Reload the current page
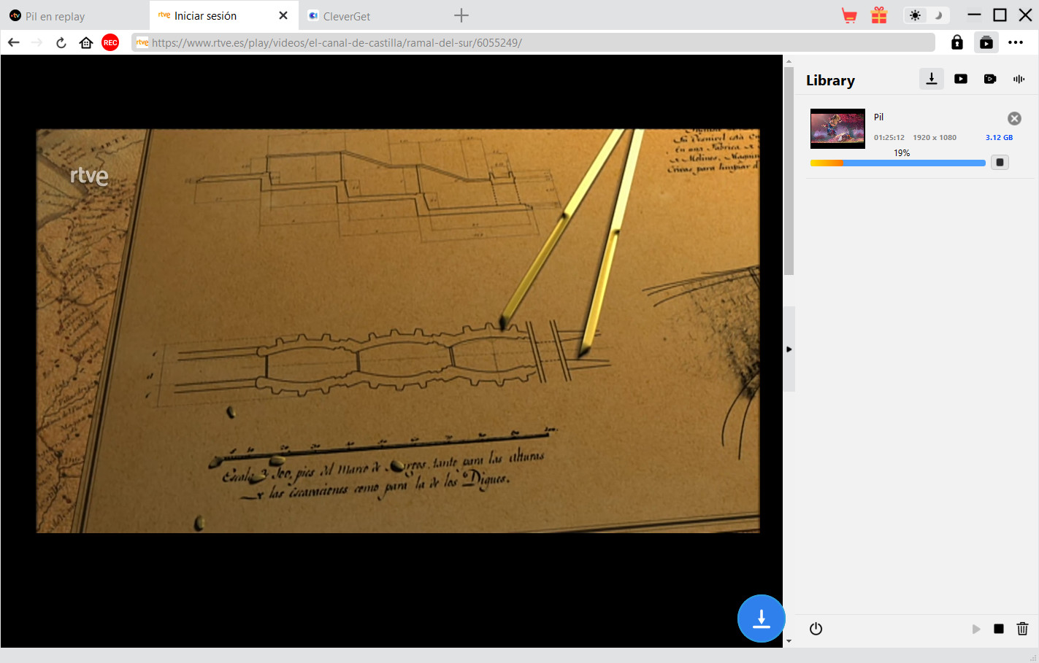1039x663 pixels. coord(61,42)
